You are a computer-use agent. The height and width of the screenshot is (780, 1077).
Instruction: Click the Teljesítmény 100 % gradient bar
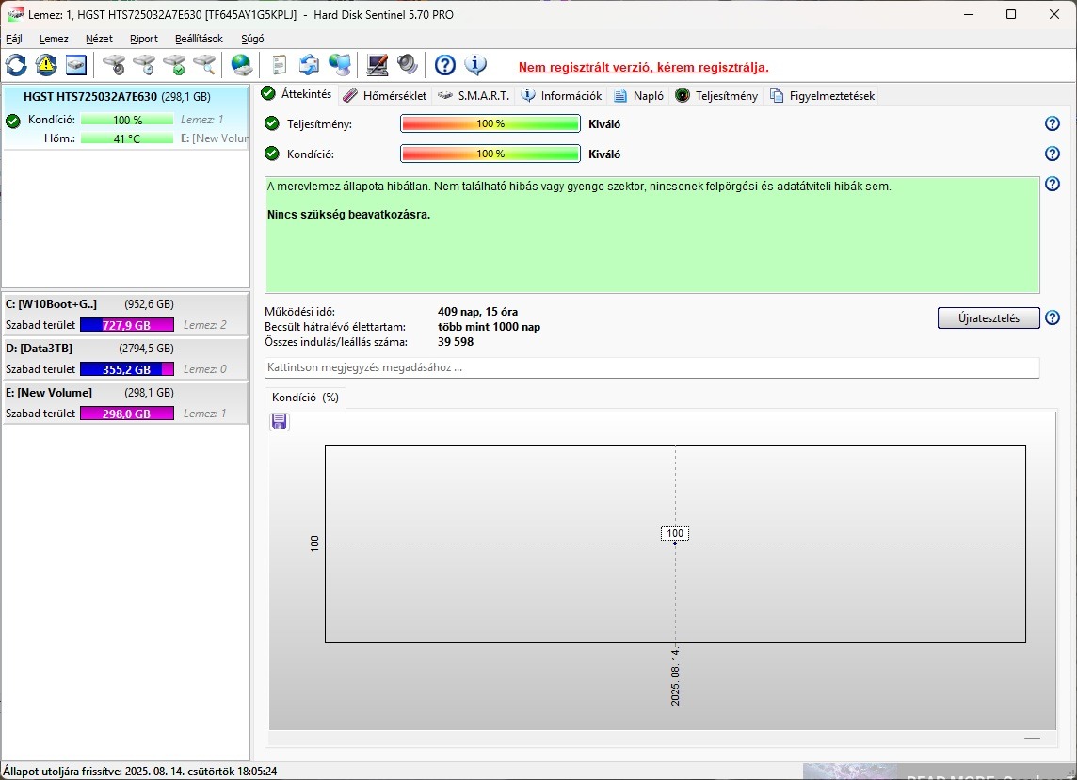pos(490,123)
